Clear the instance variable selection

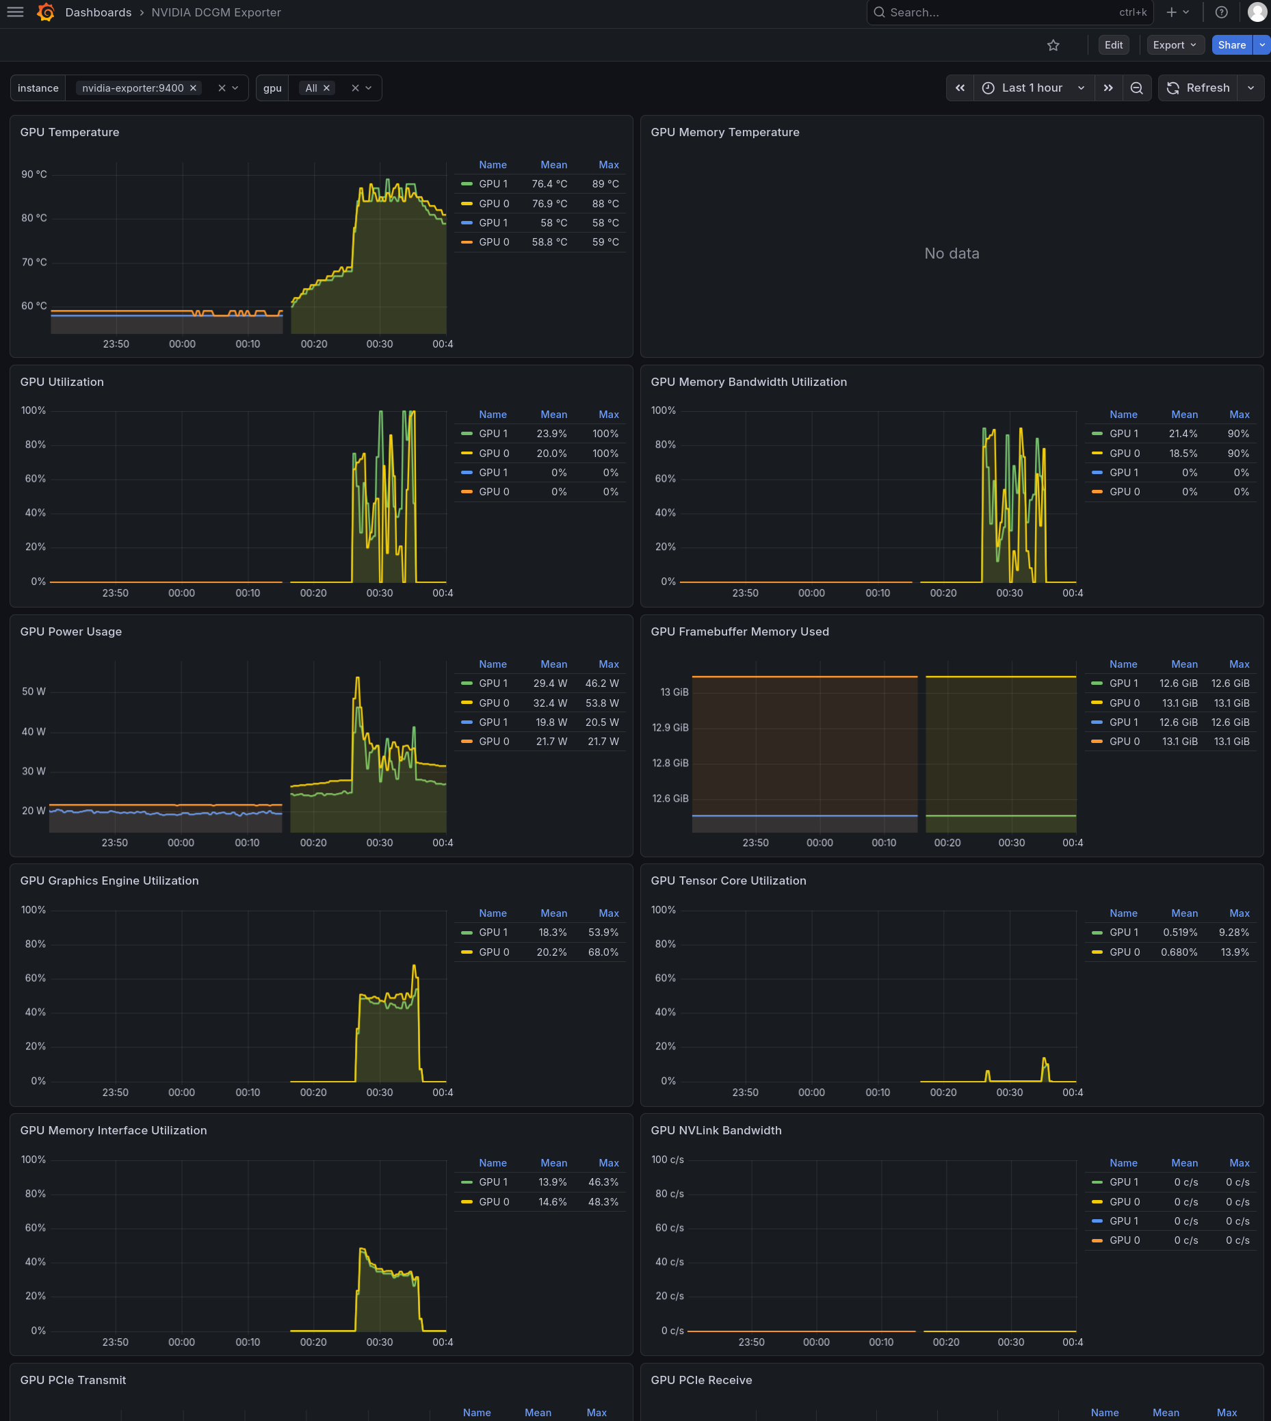(x=222, y=88)
